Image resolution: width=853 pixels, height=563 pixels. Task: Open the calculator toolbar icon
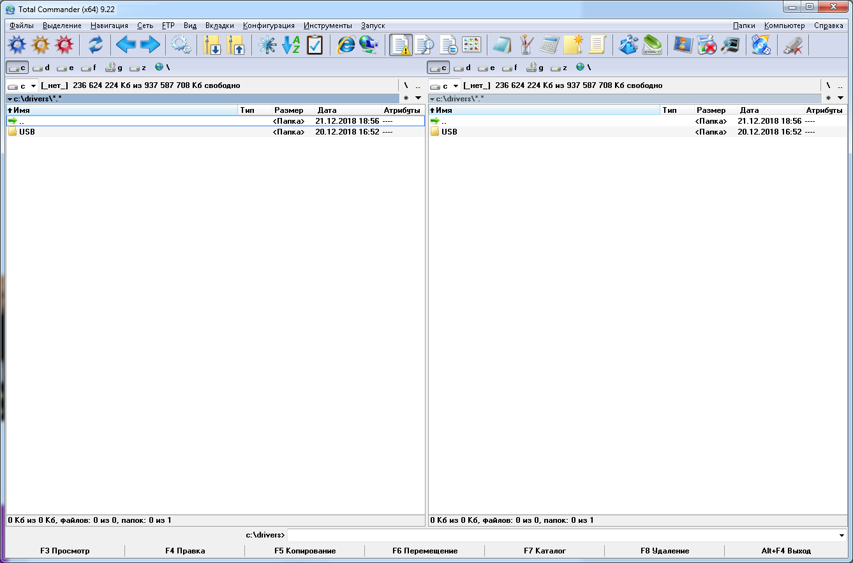(x=551, y=45)
